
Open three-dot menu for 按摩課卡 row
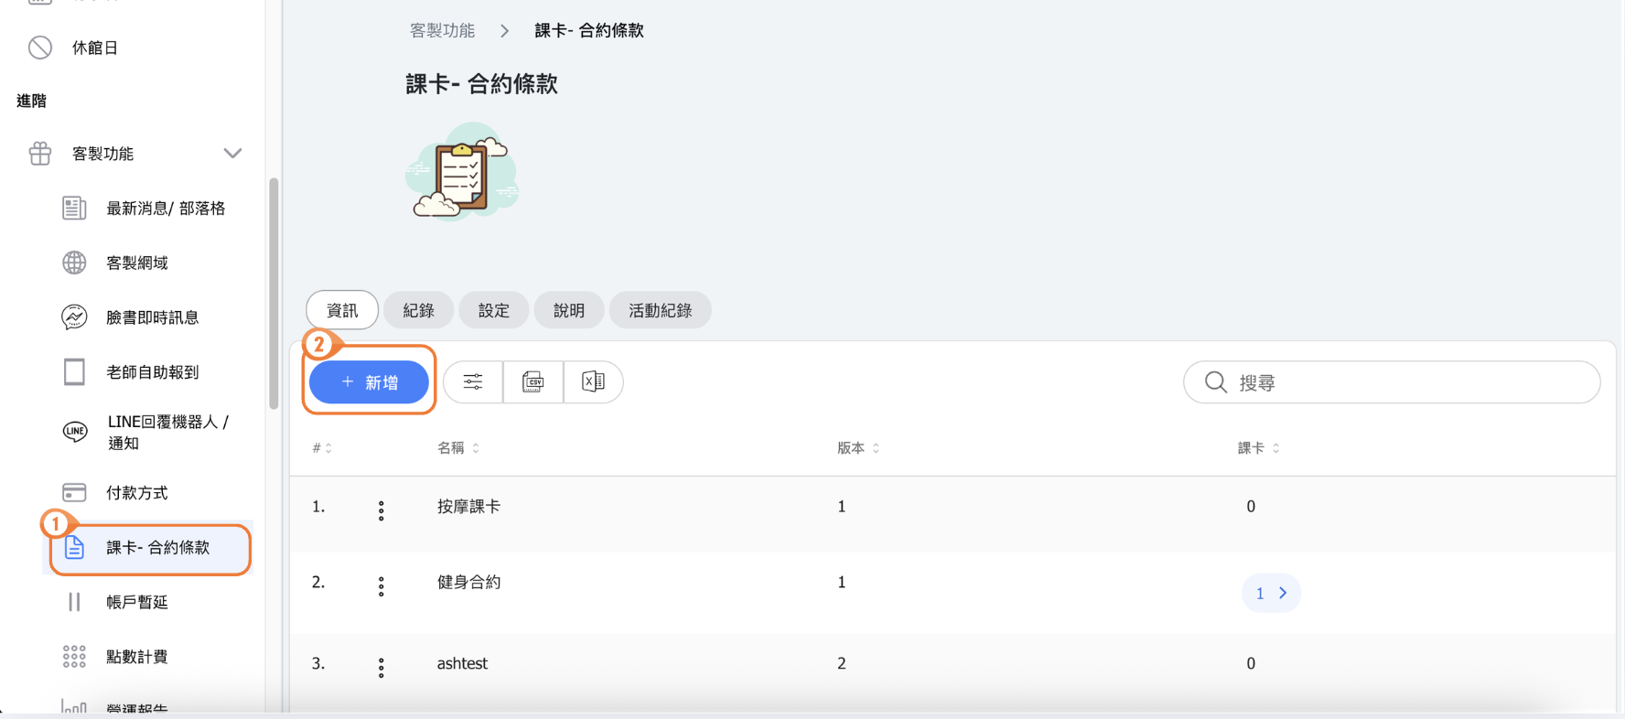click(382, 510)
